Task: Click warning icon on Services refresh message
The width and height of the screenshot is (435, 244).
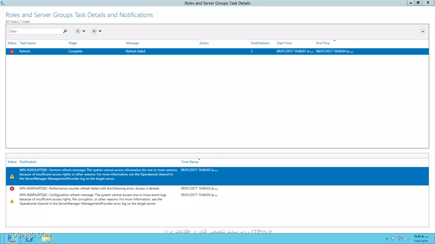Action: (x=12, y=177)
